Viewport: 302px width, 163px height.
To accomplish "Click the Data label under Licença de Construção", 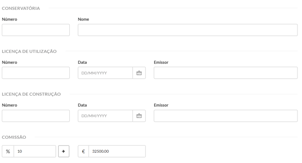I will click(x=82, y=105).
